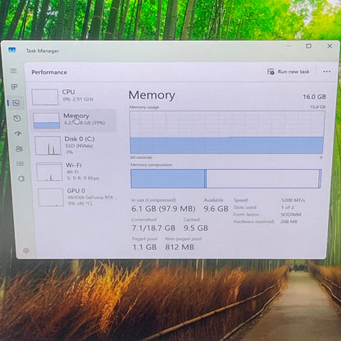The width and height of the screenshot is (341, 341).
Task: Click the Speed value 5200 MT/s
Action: 293,200
